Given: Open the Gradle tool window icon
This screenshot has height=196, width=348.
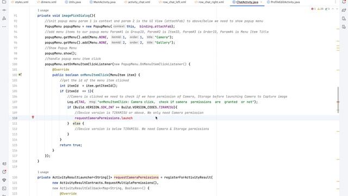Looking at the screenshot, I should tap(344, 10).
